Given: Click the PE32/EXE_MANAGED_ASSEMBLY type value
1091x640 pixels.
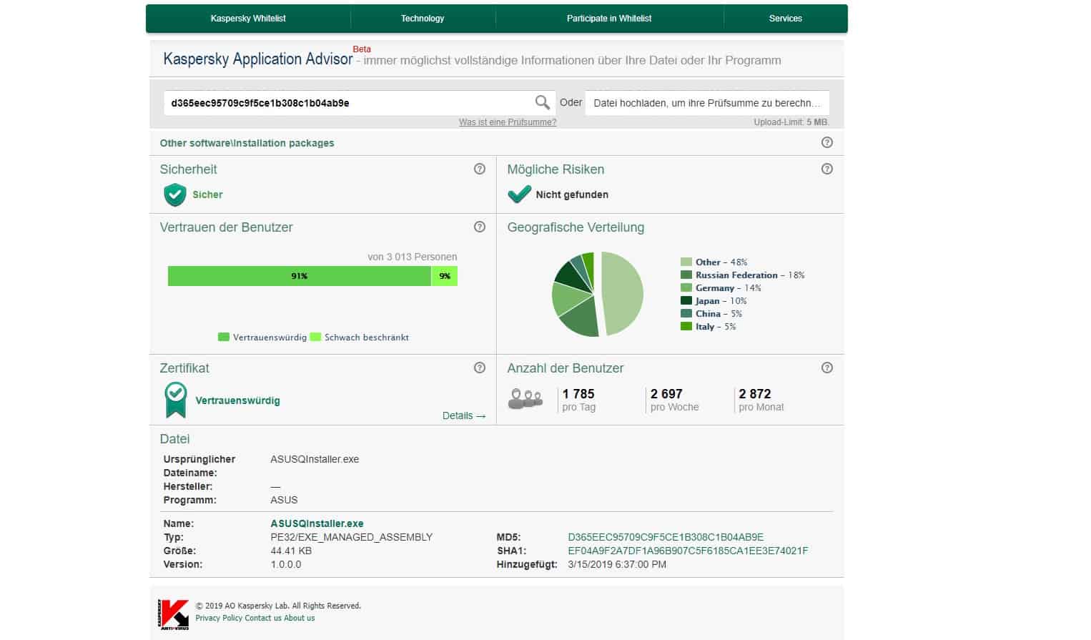Looking at the screenshot, I should coord(352,537).
